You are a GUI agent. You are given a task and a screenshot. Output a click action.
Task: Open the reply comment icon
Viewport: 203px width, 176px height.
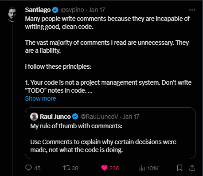pyautogui.click(x=28, y=168)
